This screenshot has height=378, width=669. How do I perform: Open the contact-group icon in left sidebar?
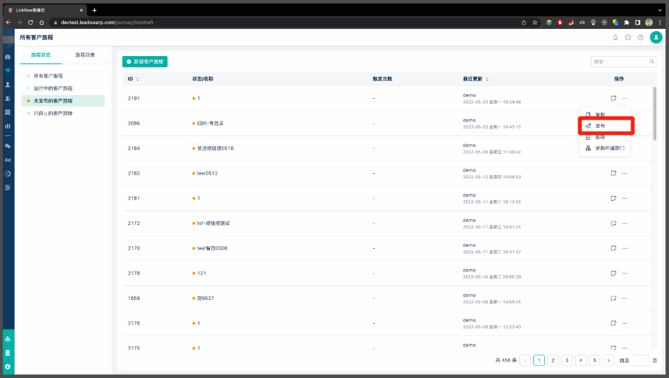[x=8, y=98]
